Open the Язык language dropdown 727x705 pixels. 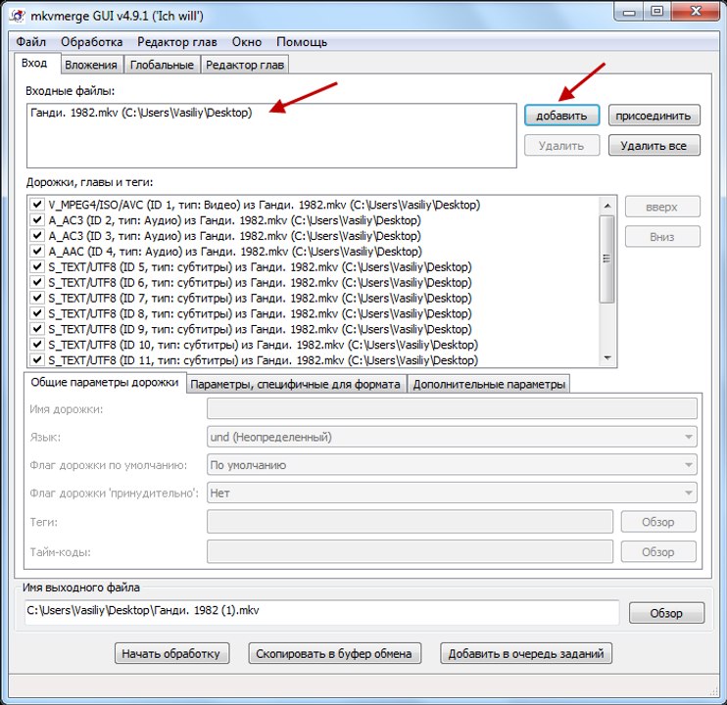point(452,437)
